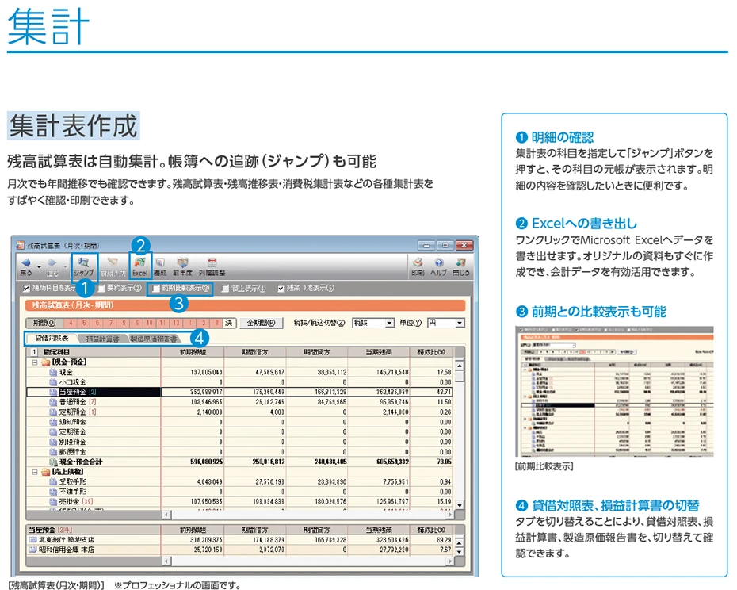Click the Excel export icon
The image size is (737, 590).
141,265
